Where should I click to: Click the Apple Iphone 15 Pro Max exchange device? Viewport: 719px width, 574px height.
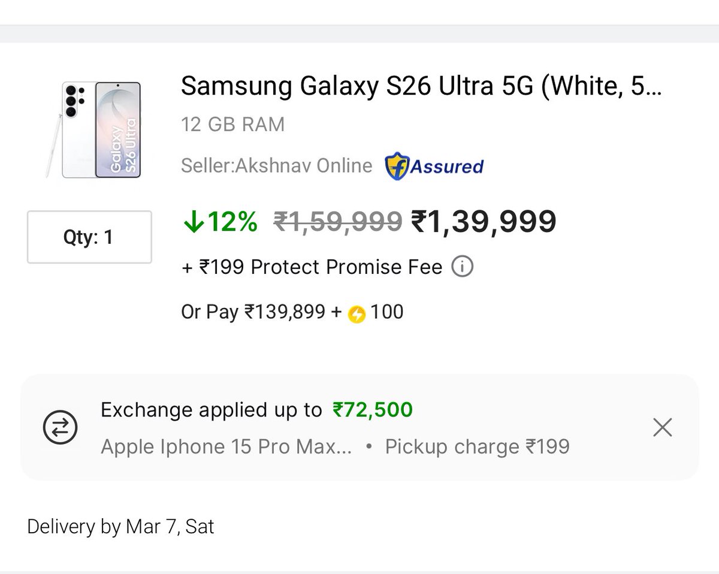[x=226, y=447]
